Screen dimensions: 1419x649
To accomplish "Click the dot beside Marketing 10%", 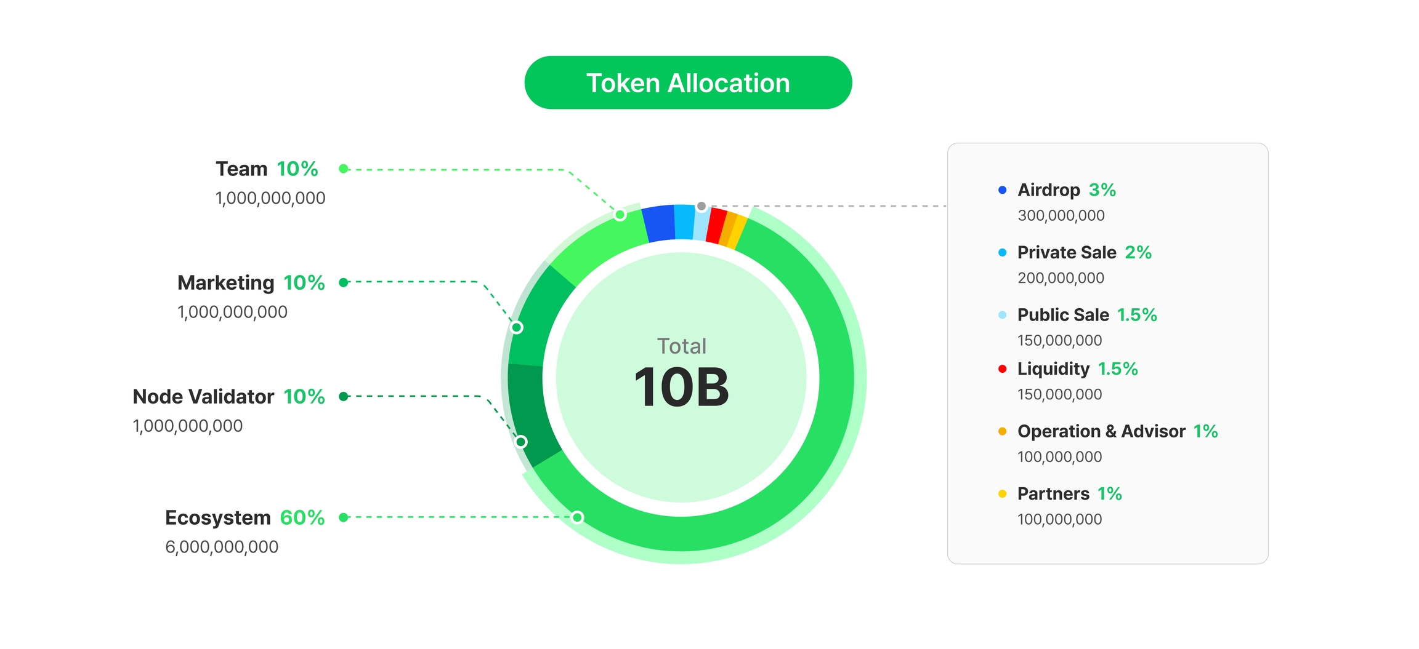I will [x=344, y=282].
